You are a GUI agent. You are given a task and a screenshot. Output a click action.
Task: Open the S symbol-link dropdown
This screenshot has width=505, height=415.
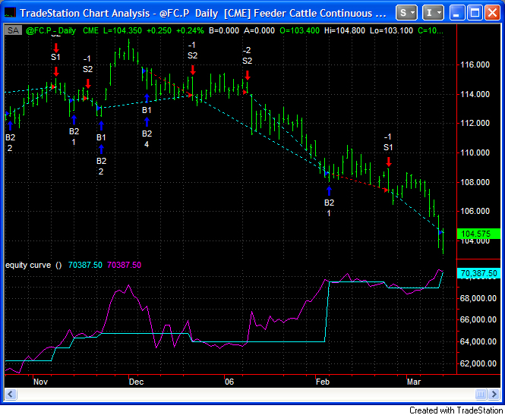pyautogui.click(x=407, y=13)
